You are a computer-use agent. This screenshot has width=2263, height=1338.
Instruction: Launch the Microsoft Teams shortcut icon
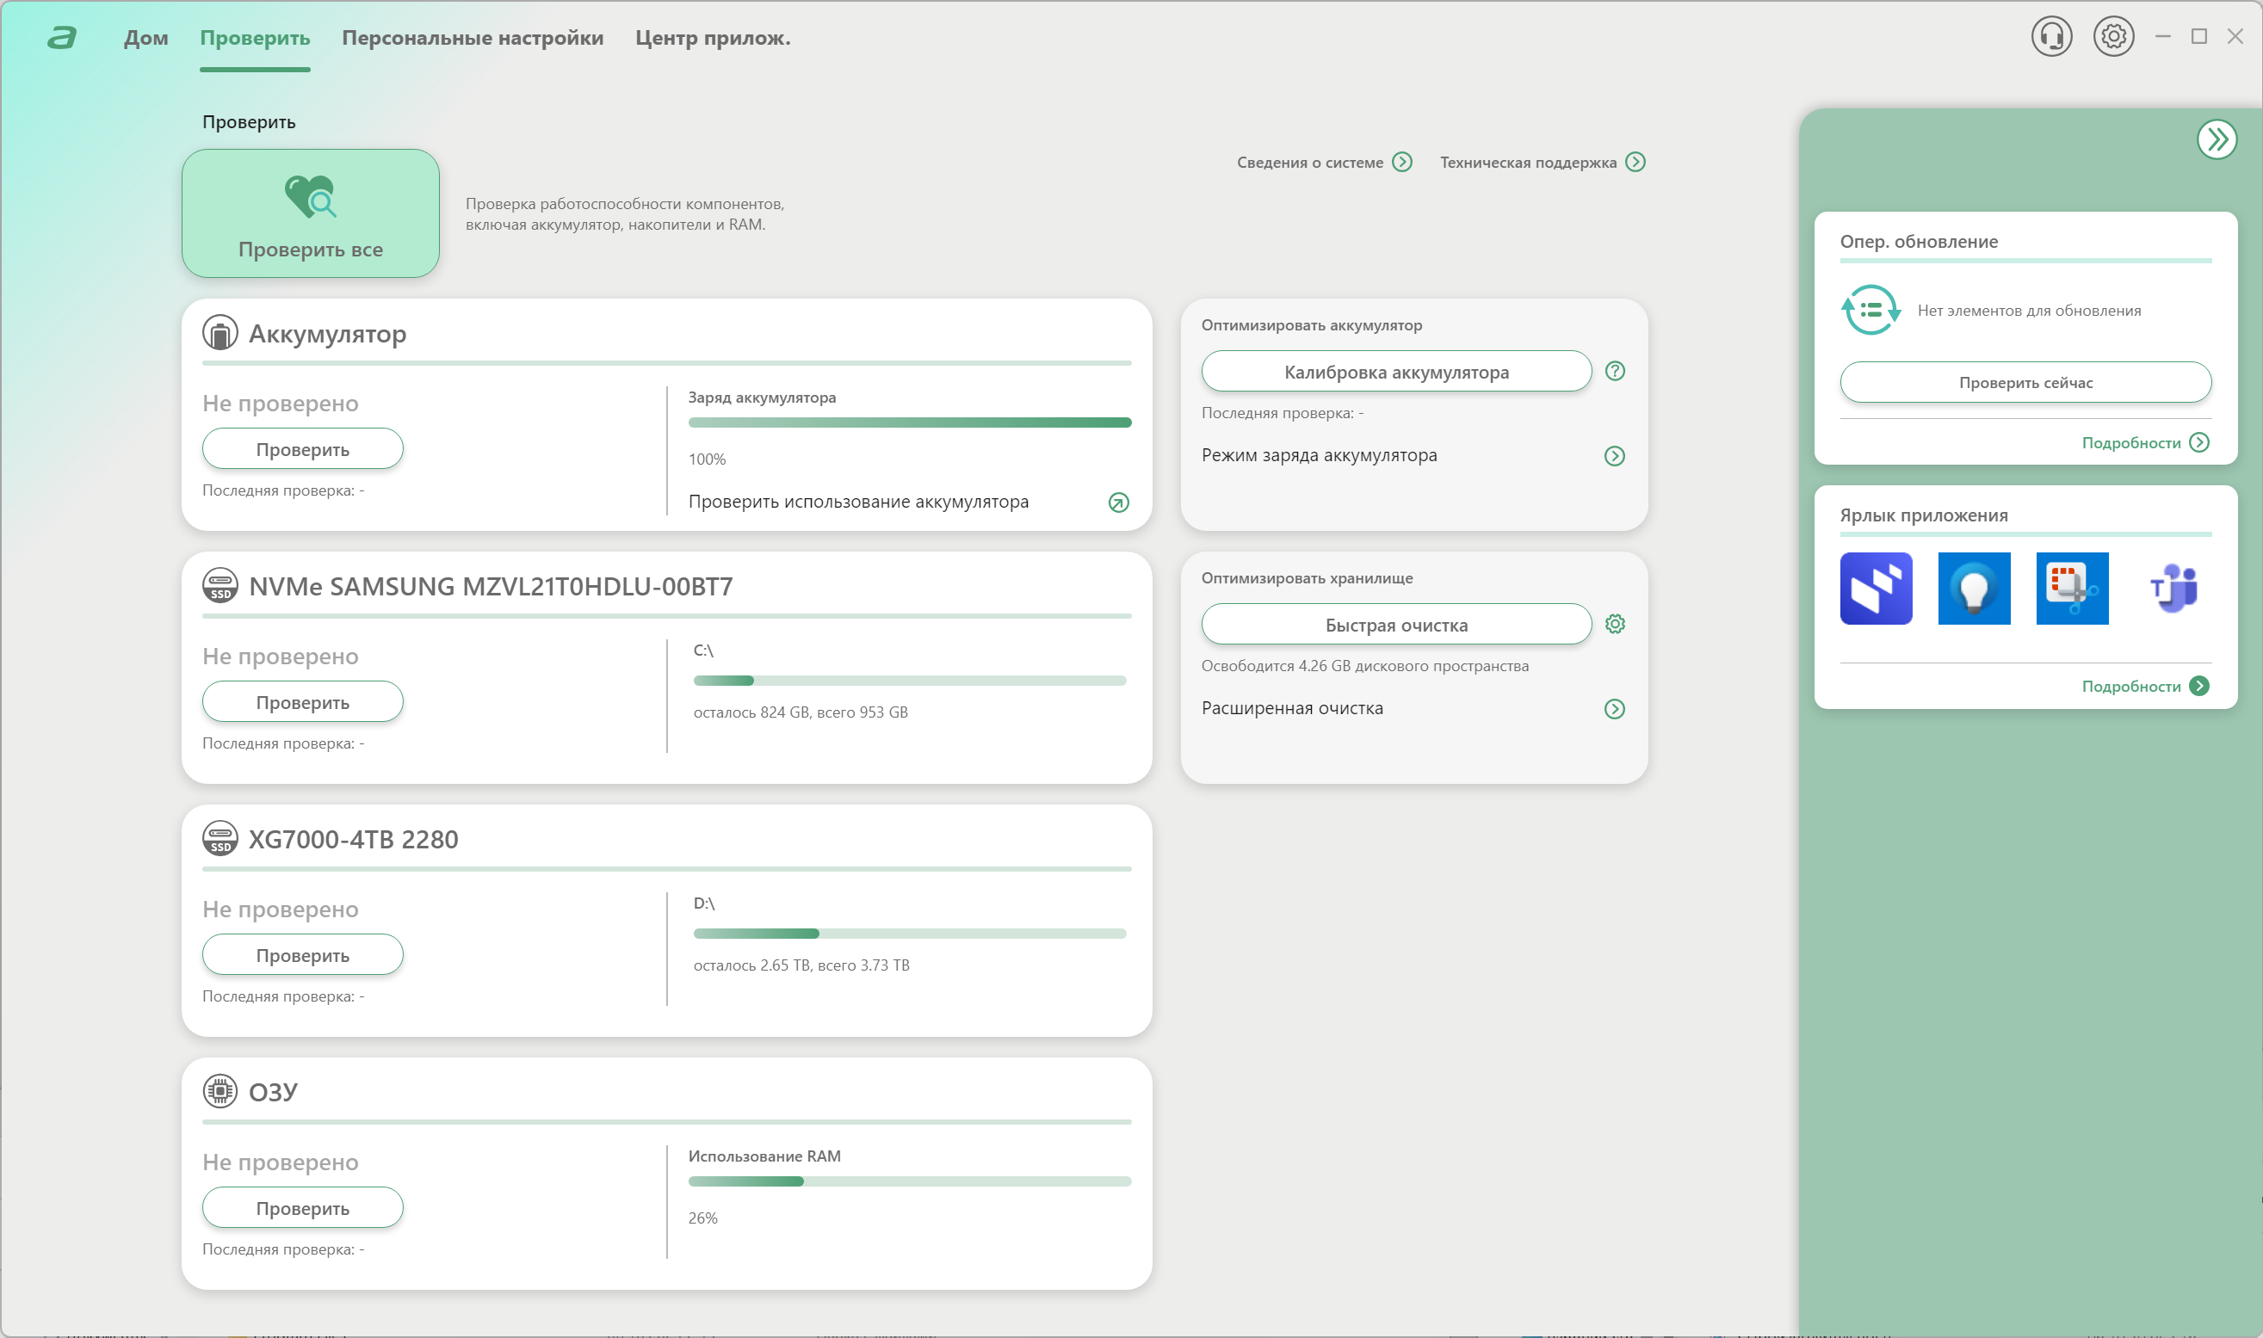[2171, 589]
